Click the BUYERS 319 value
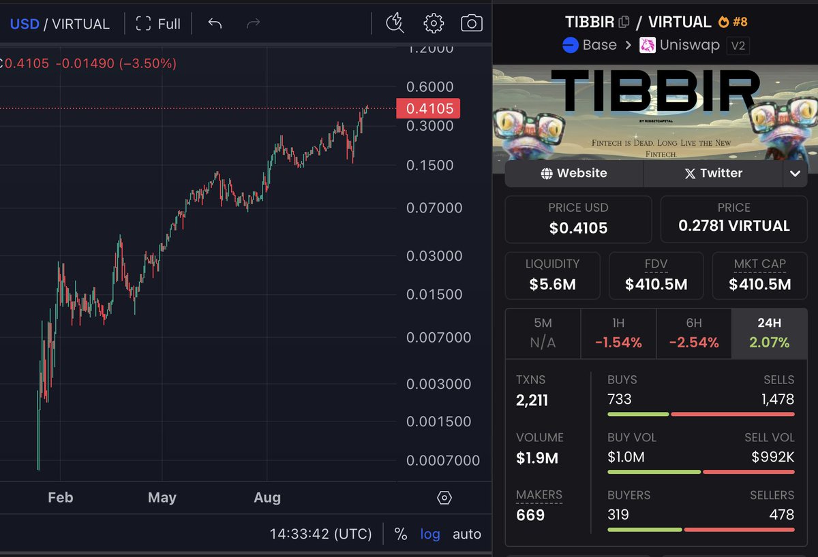Image resolution: width=818 pixels, height=557 pixels. click(618, 514)
